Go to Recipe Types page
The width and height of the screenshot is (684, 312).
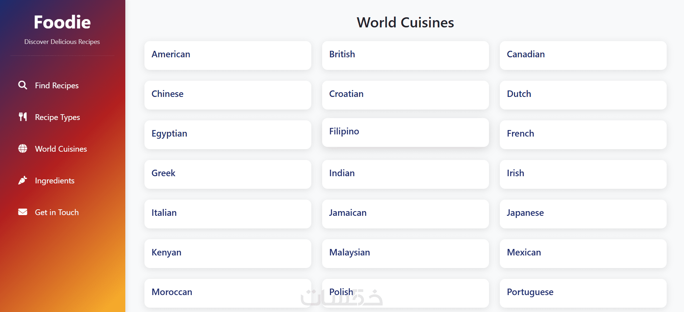(x=57, y=117)
